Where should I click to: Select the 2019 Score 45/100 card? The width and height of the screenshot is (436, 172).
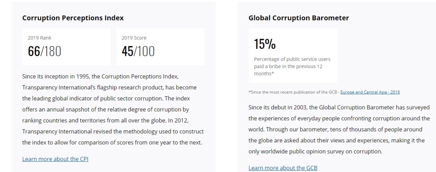click(160, 47)
